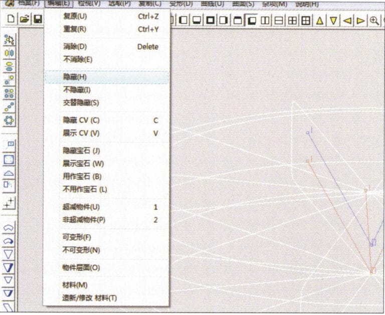
Task: Choose the large shaded triangle tool
Action: pyautogui.click(x=9, y=267)
